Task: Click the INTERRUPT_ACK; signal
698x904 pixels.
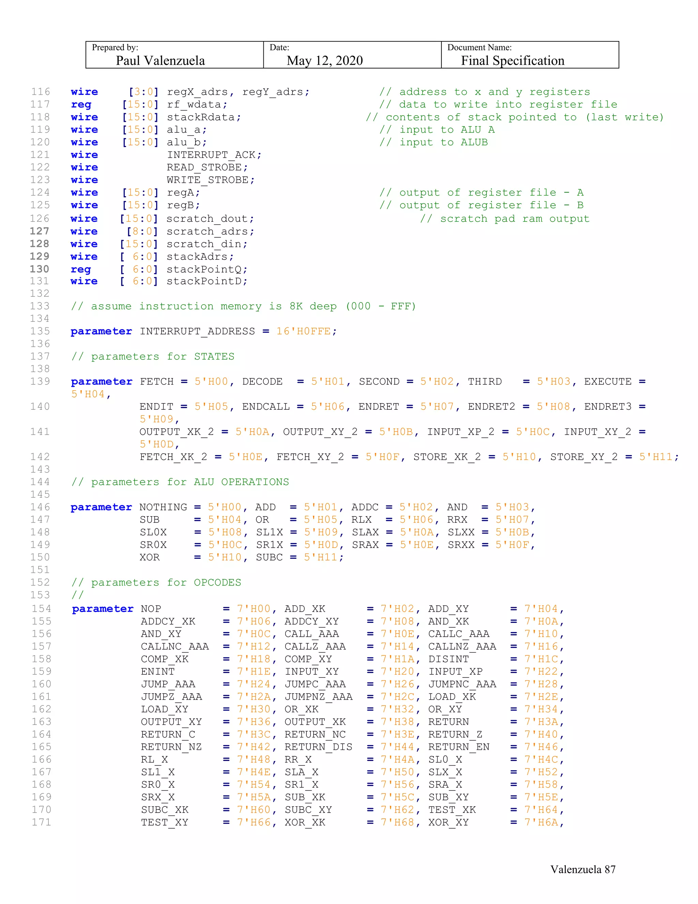Action: (214, 155)
